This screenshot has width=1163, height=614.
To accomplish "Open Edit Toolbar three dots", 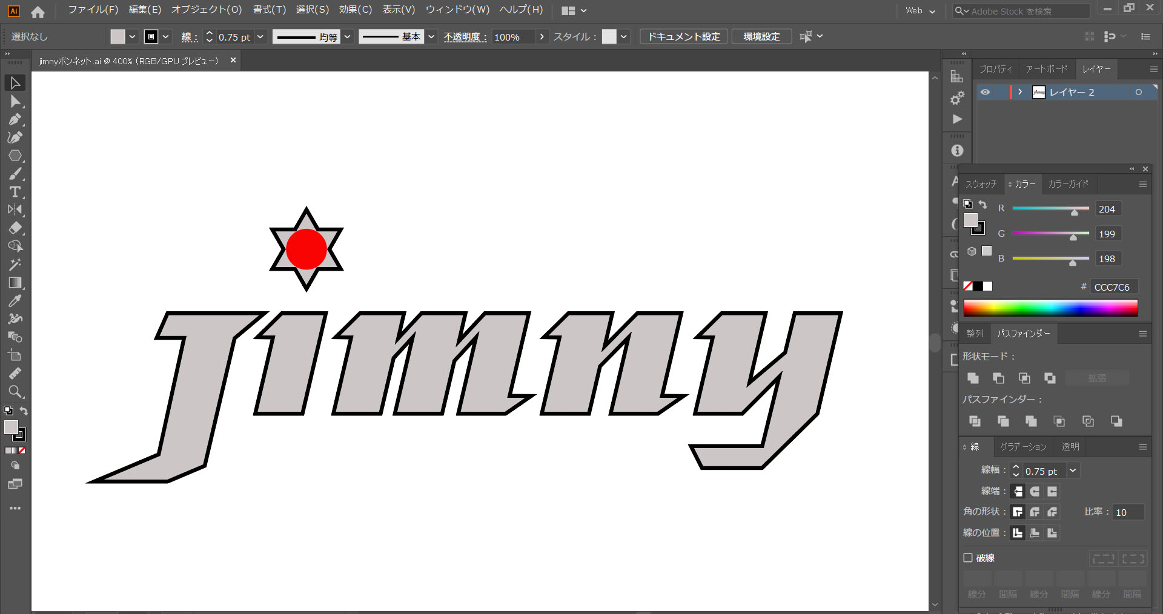I will [x=15, y=508].
